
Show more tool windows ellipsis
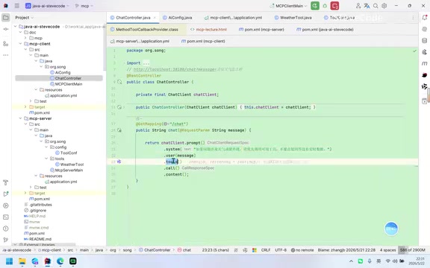5,55
